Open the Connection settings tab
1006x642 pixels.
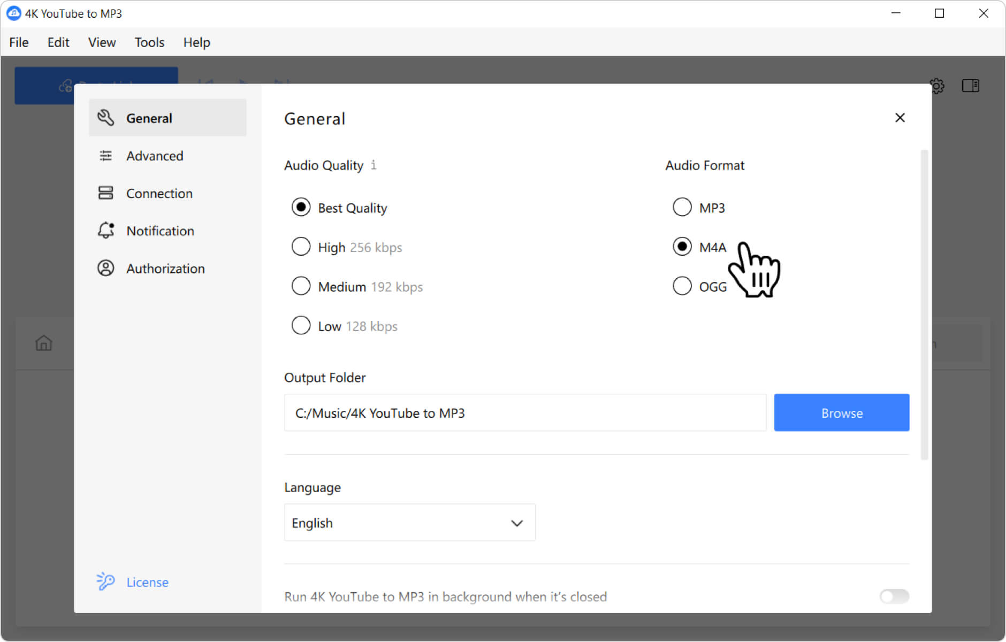pyautogui.click(x=167, y=193)
